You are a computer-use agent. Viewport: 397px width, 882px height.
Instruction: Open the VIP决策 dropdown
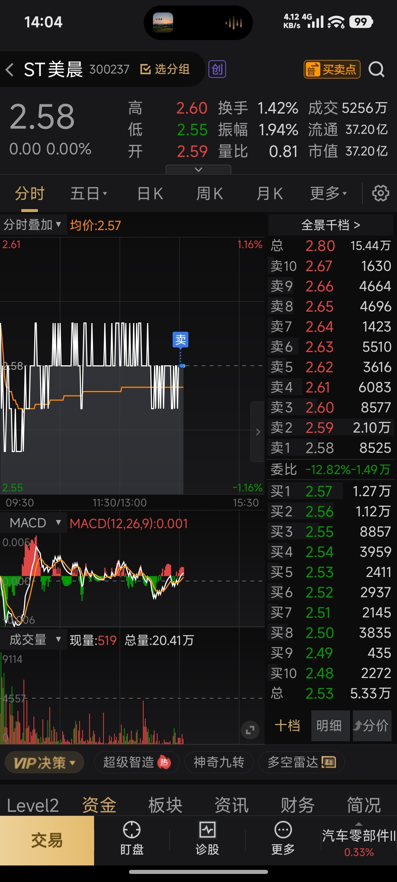[x=44, y=763]
